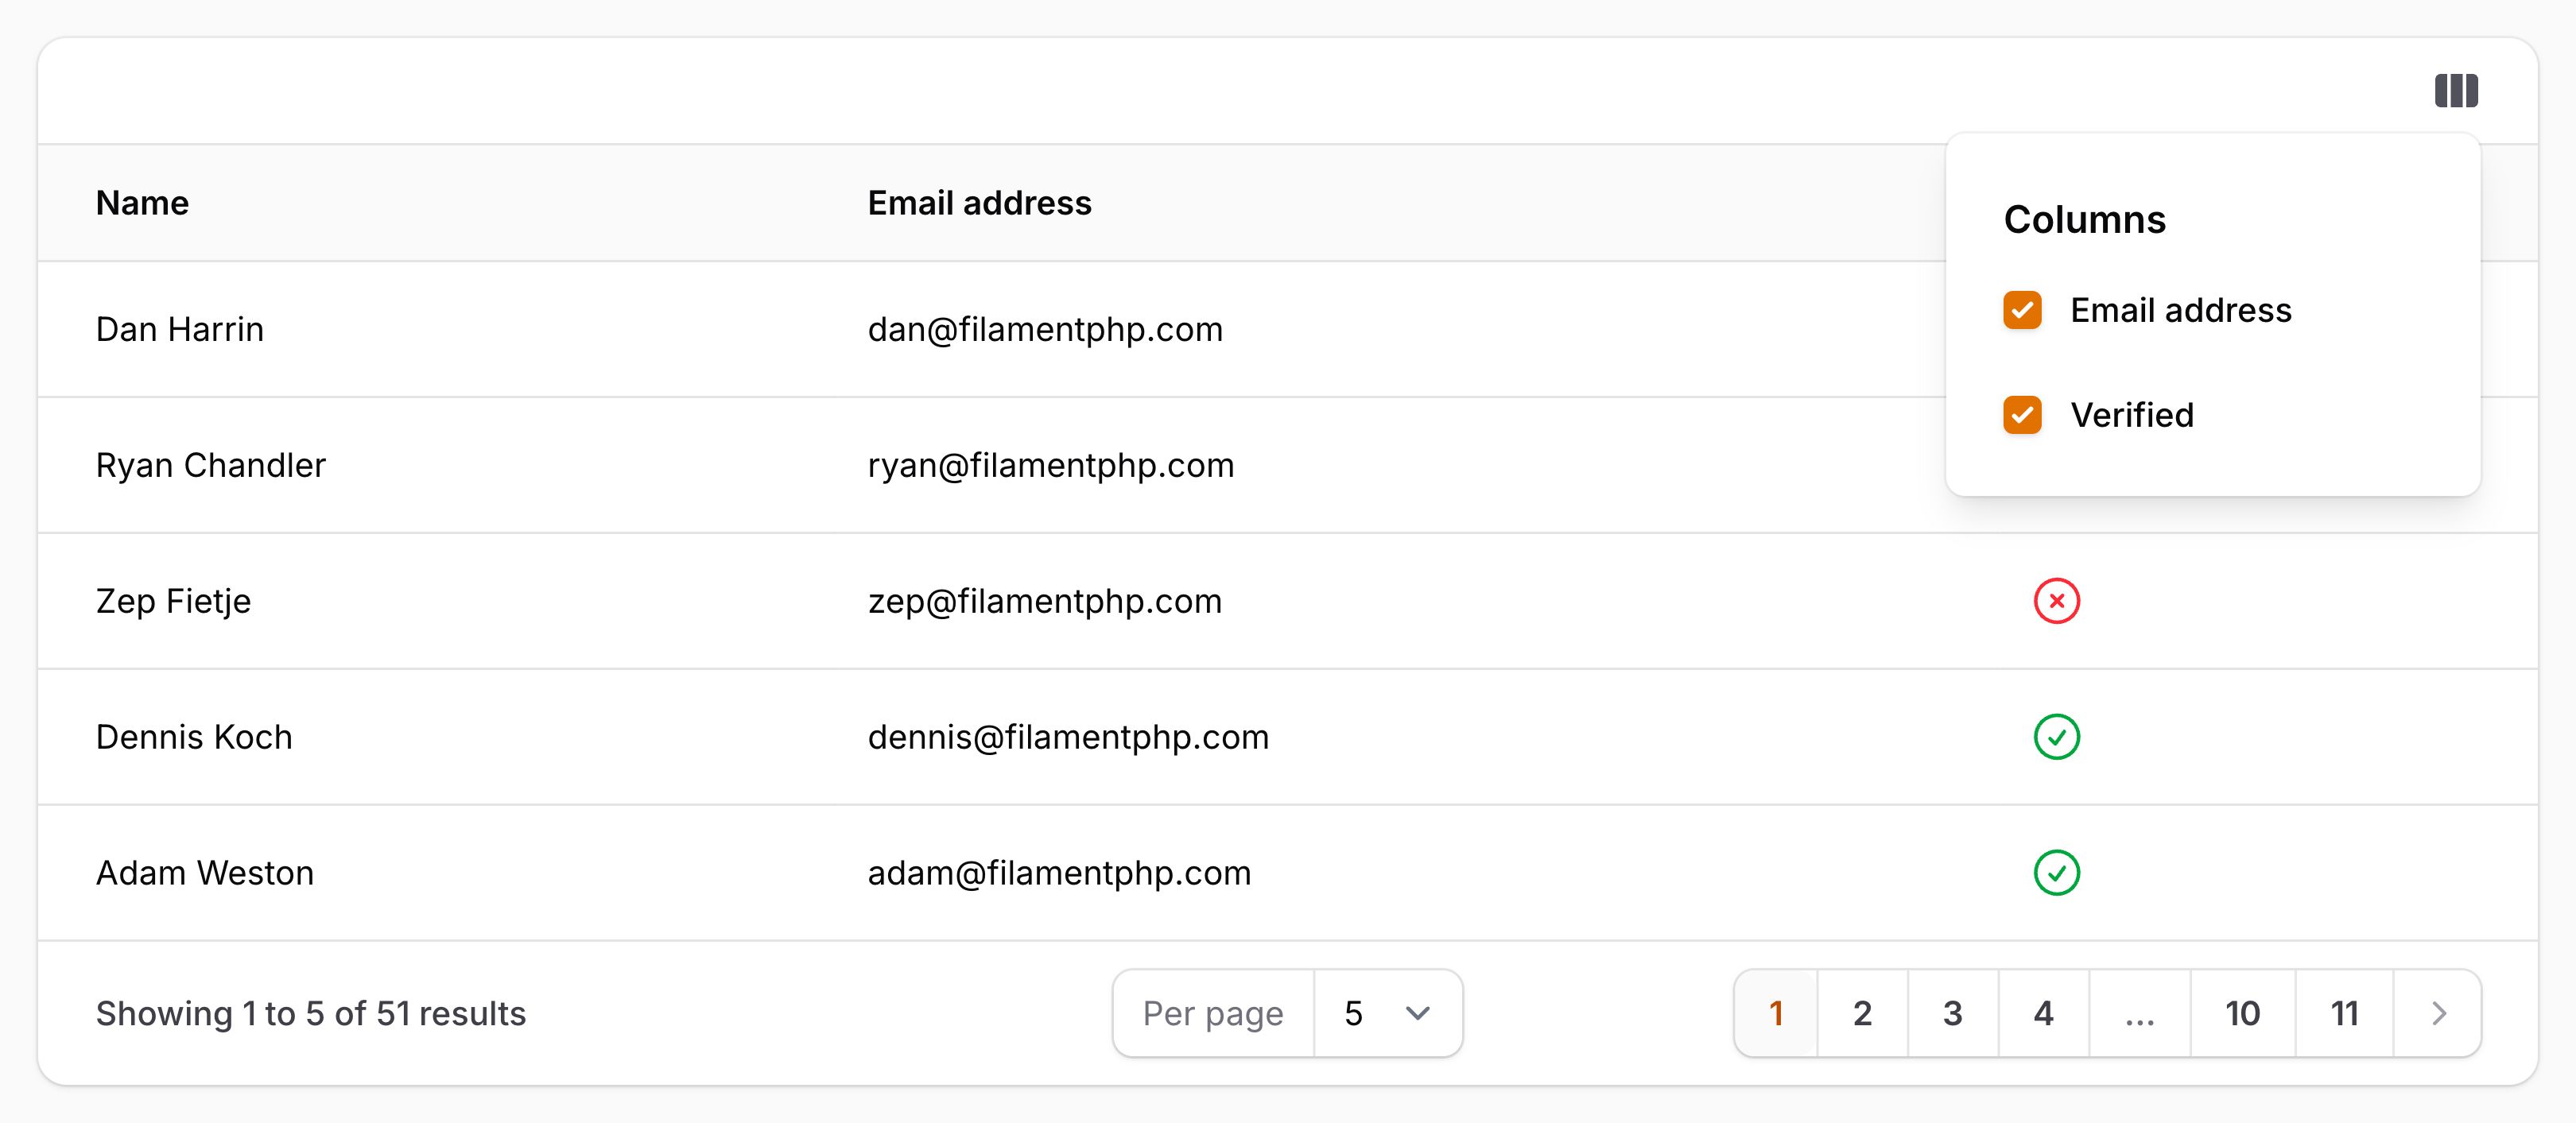Click the Name column header

point(142,203)
